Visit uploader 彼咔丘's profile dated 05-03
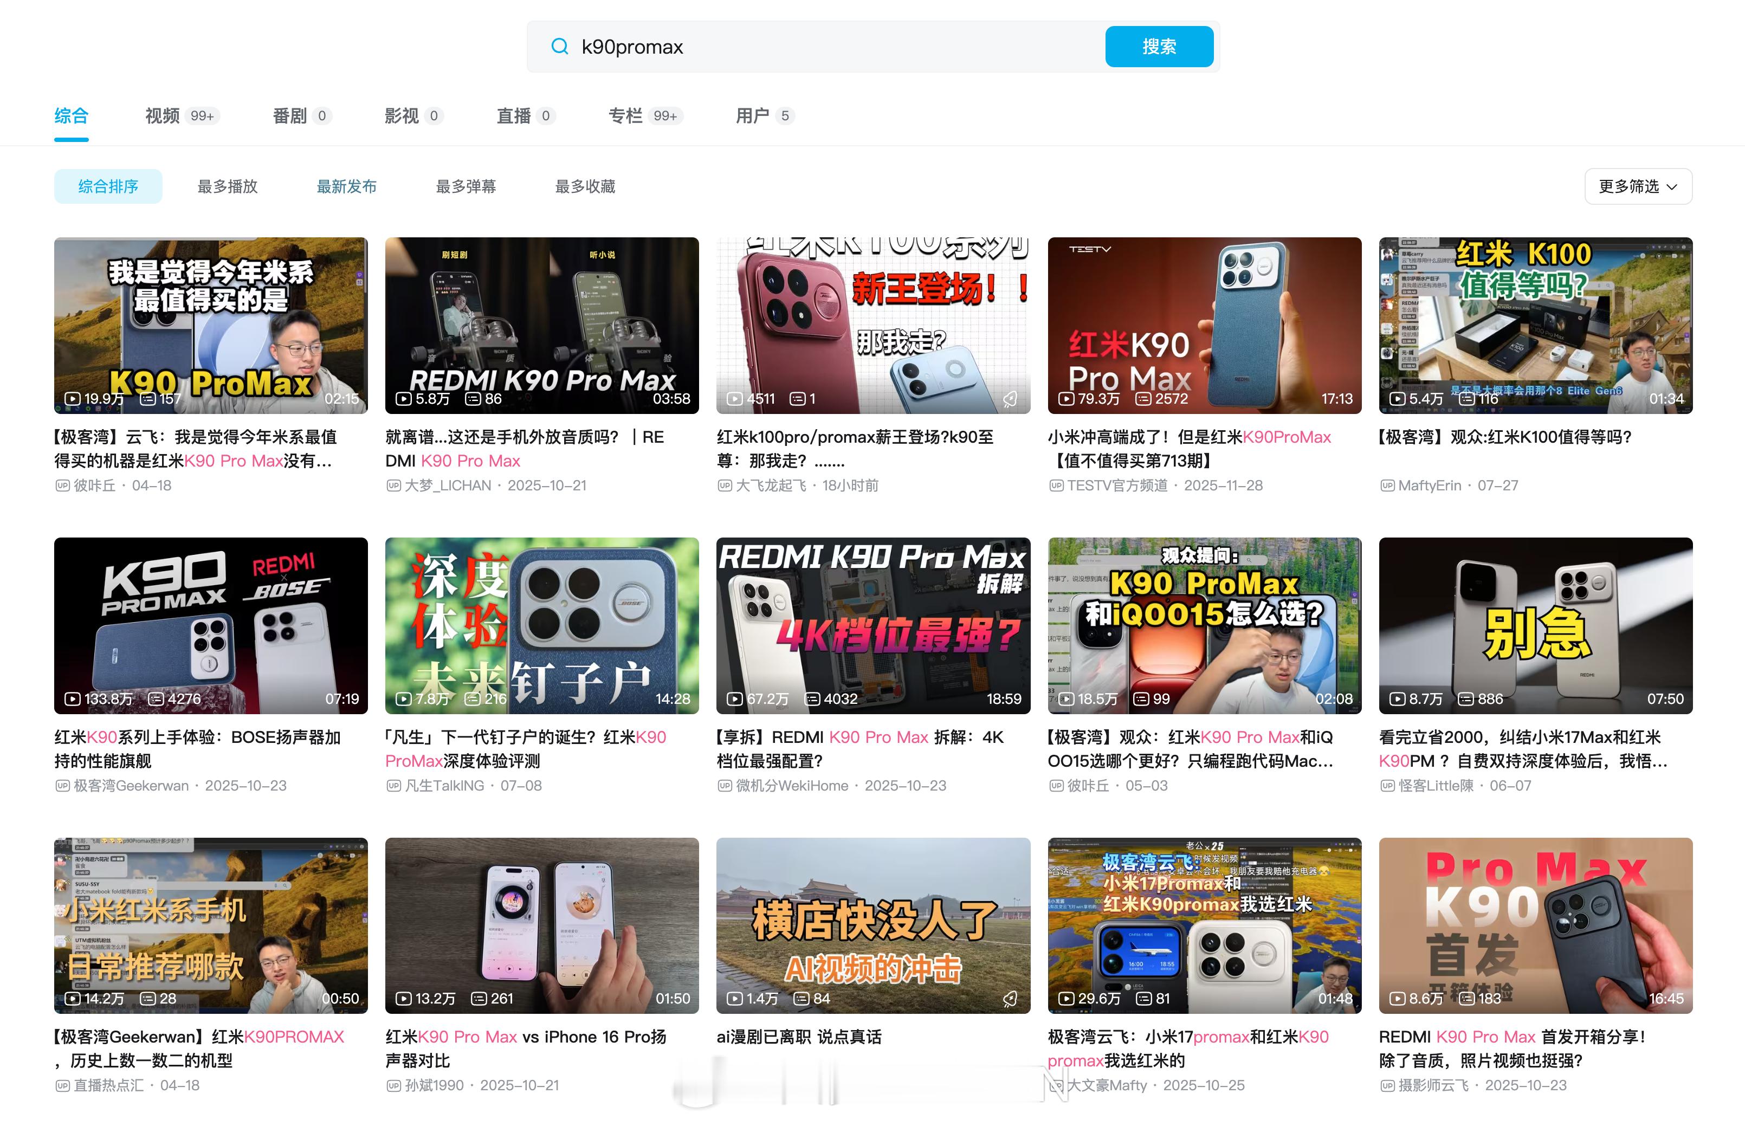Image resolution: width=1745 pixels, height=1126 pixels. tap(1089, 786)
